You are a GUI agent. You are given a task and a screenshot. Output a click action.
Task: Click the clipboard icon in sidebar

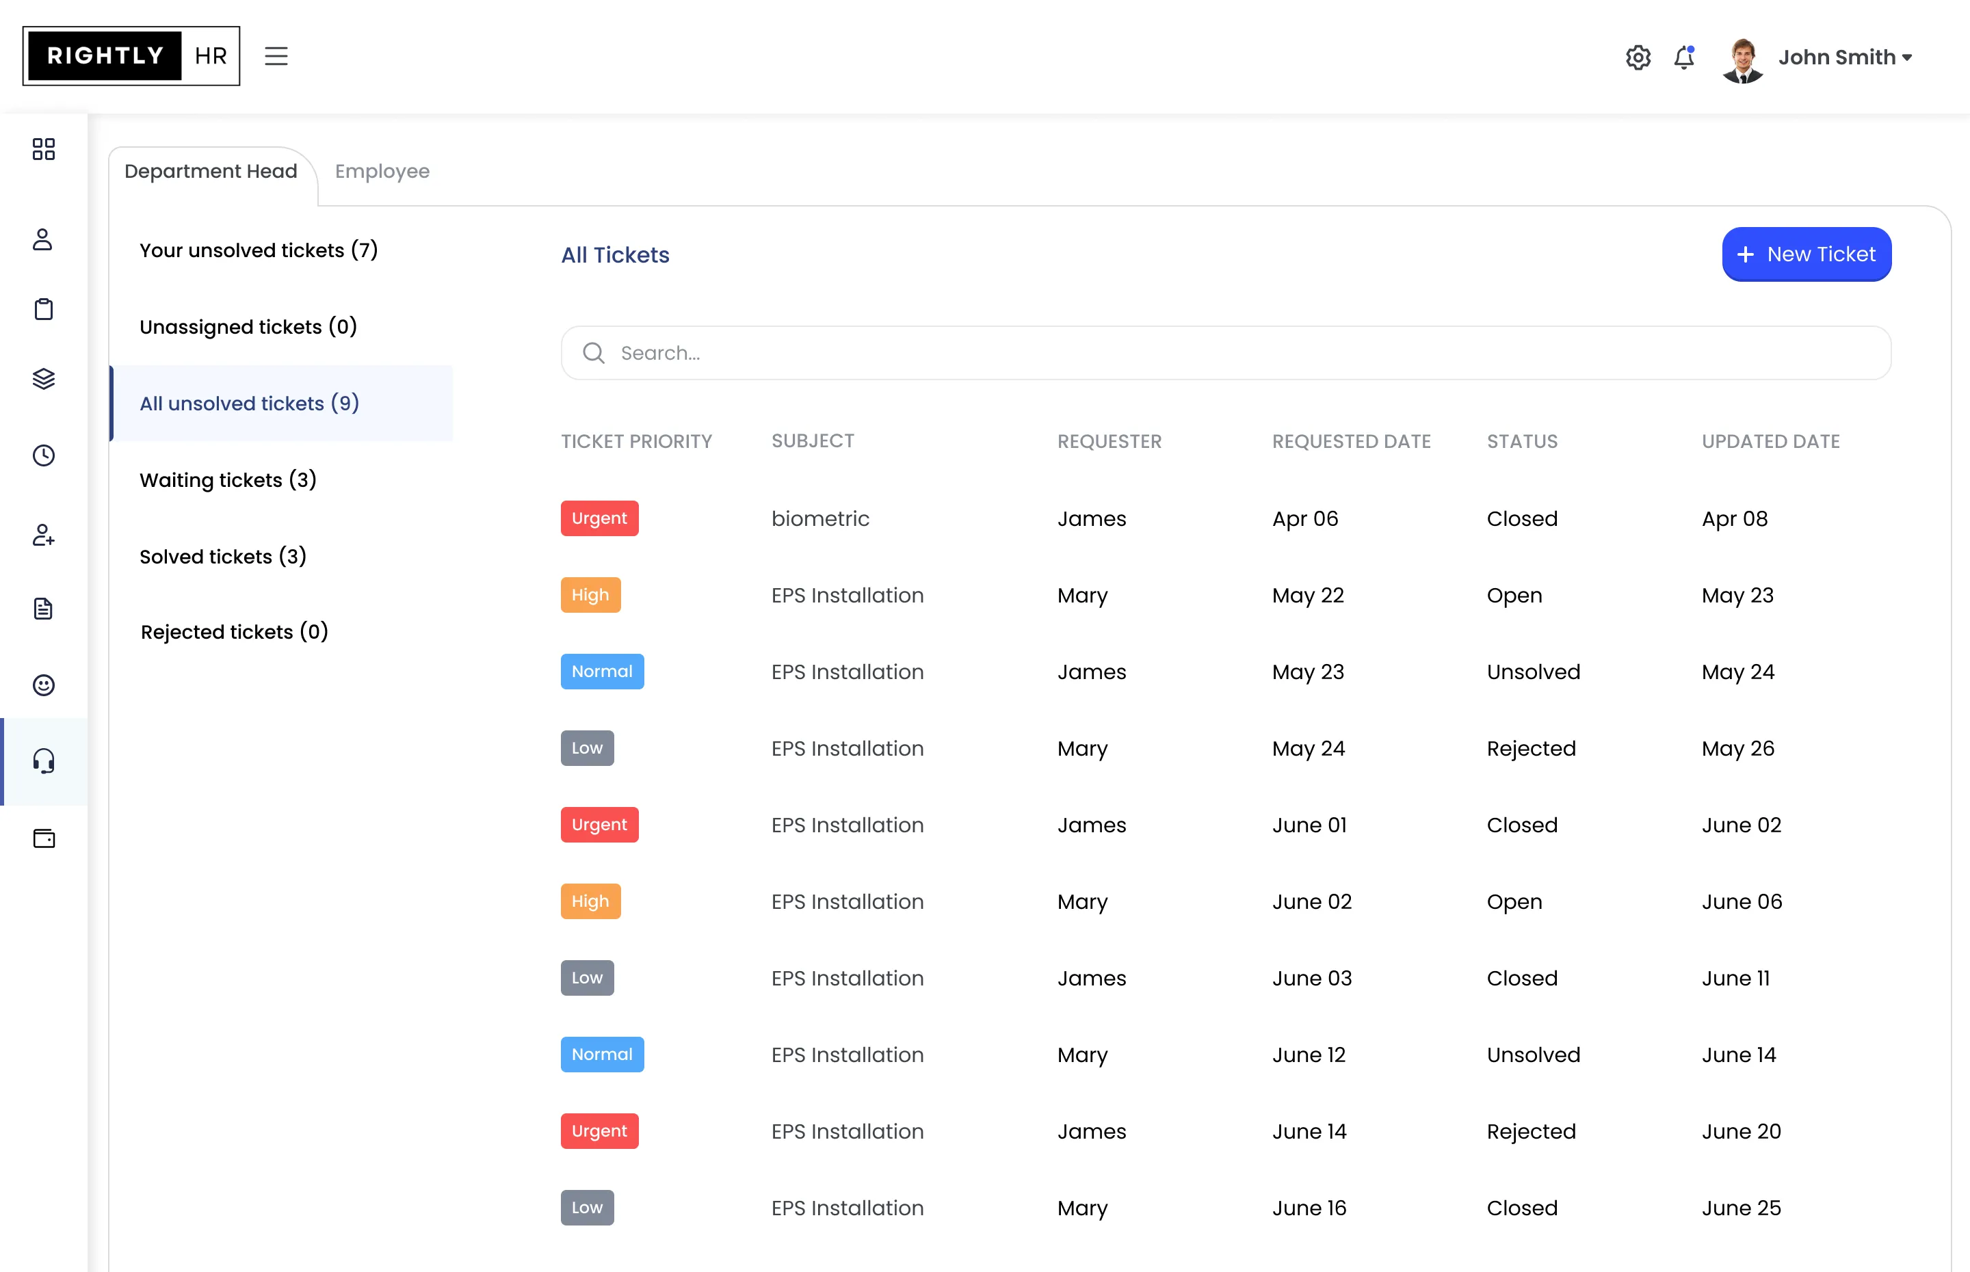tap(44, 309)
